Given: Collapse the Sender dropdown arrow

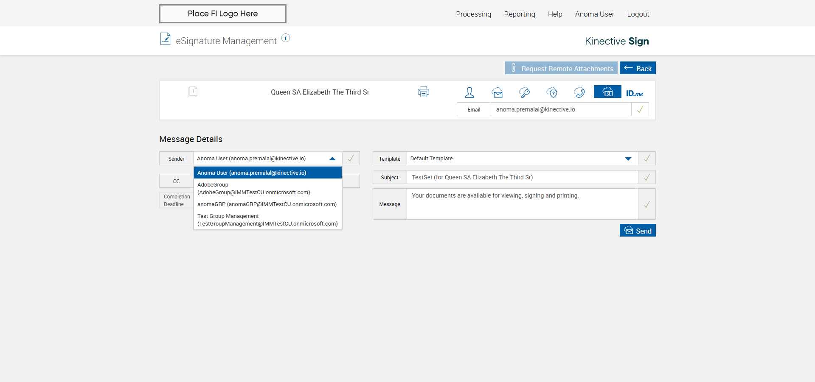Looking at the screenshot, I should click(x=332, y=159).
